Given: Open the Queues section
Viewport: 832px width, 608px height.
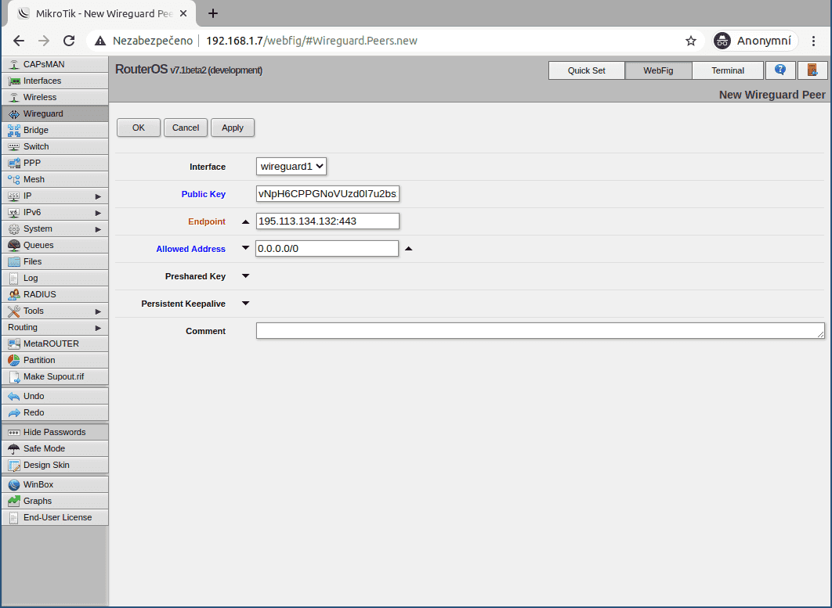Looking at the screenshot, I should coord(55,245).
